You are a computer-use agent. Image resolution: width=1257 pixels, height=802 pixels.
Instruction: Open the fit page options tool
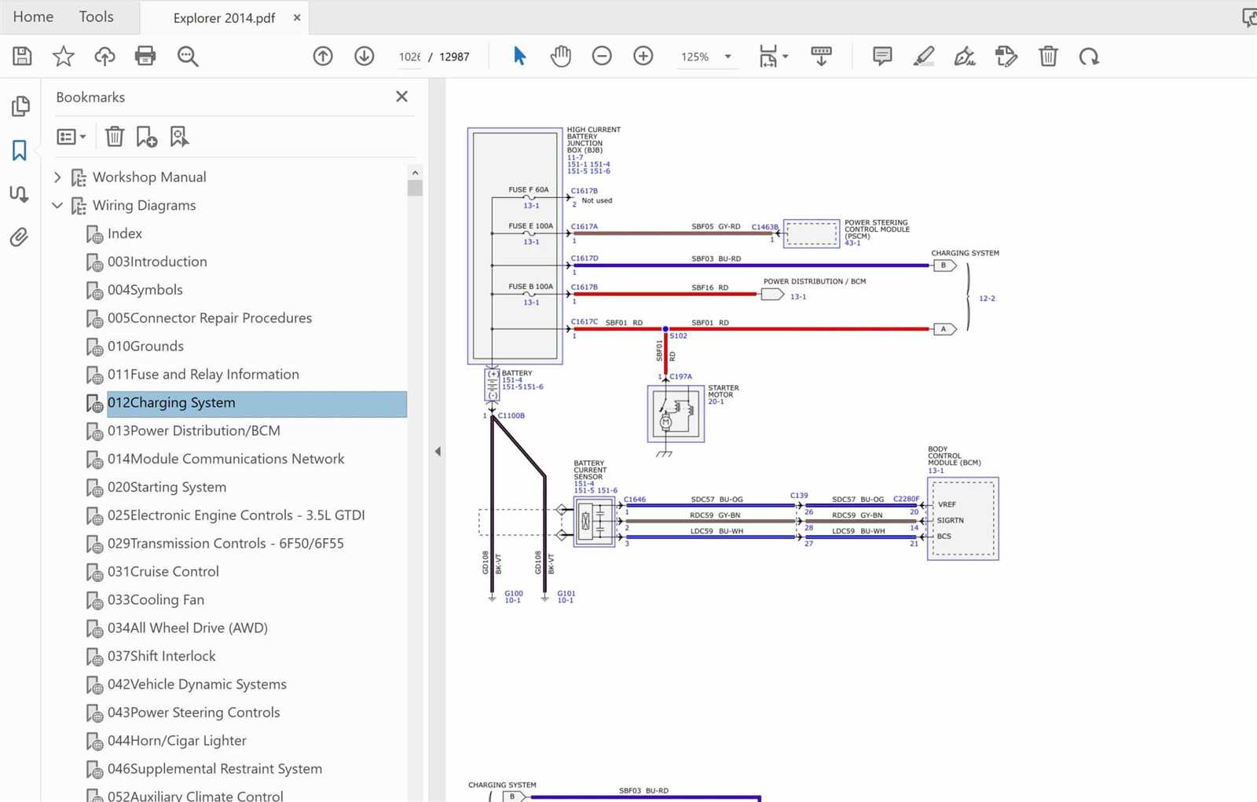[x=773, y=56]
